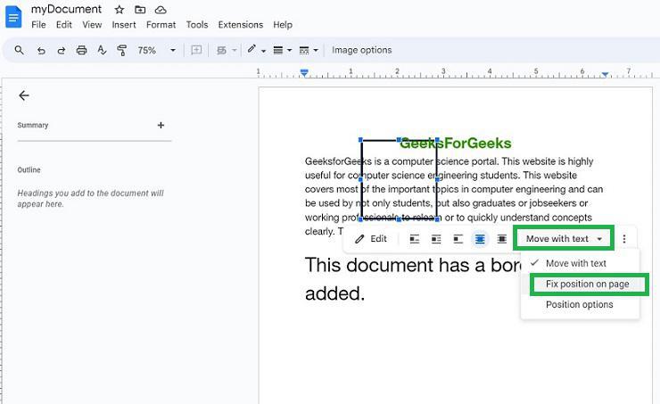Click the move to folder icon

[x=140, y=9]
